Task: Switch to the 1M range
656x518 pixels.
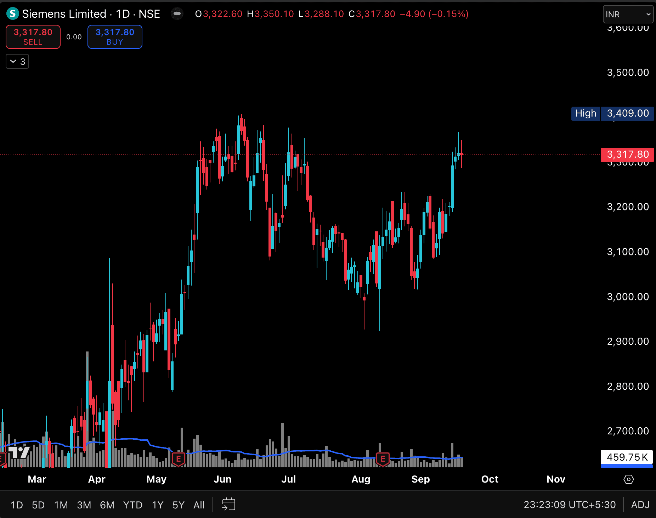Action: [61, 505]
